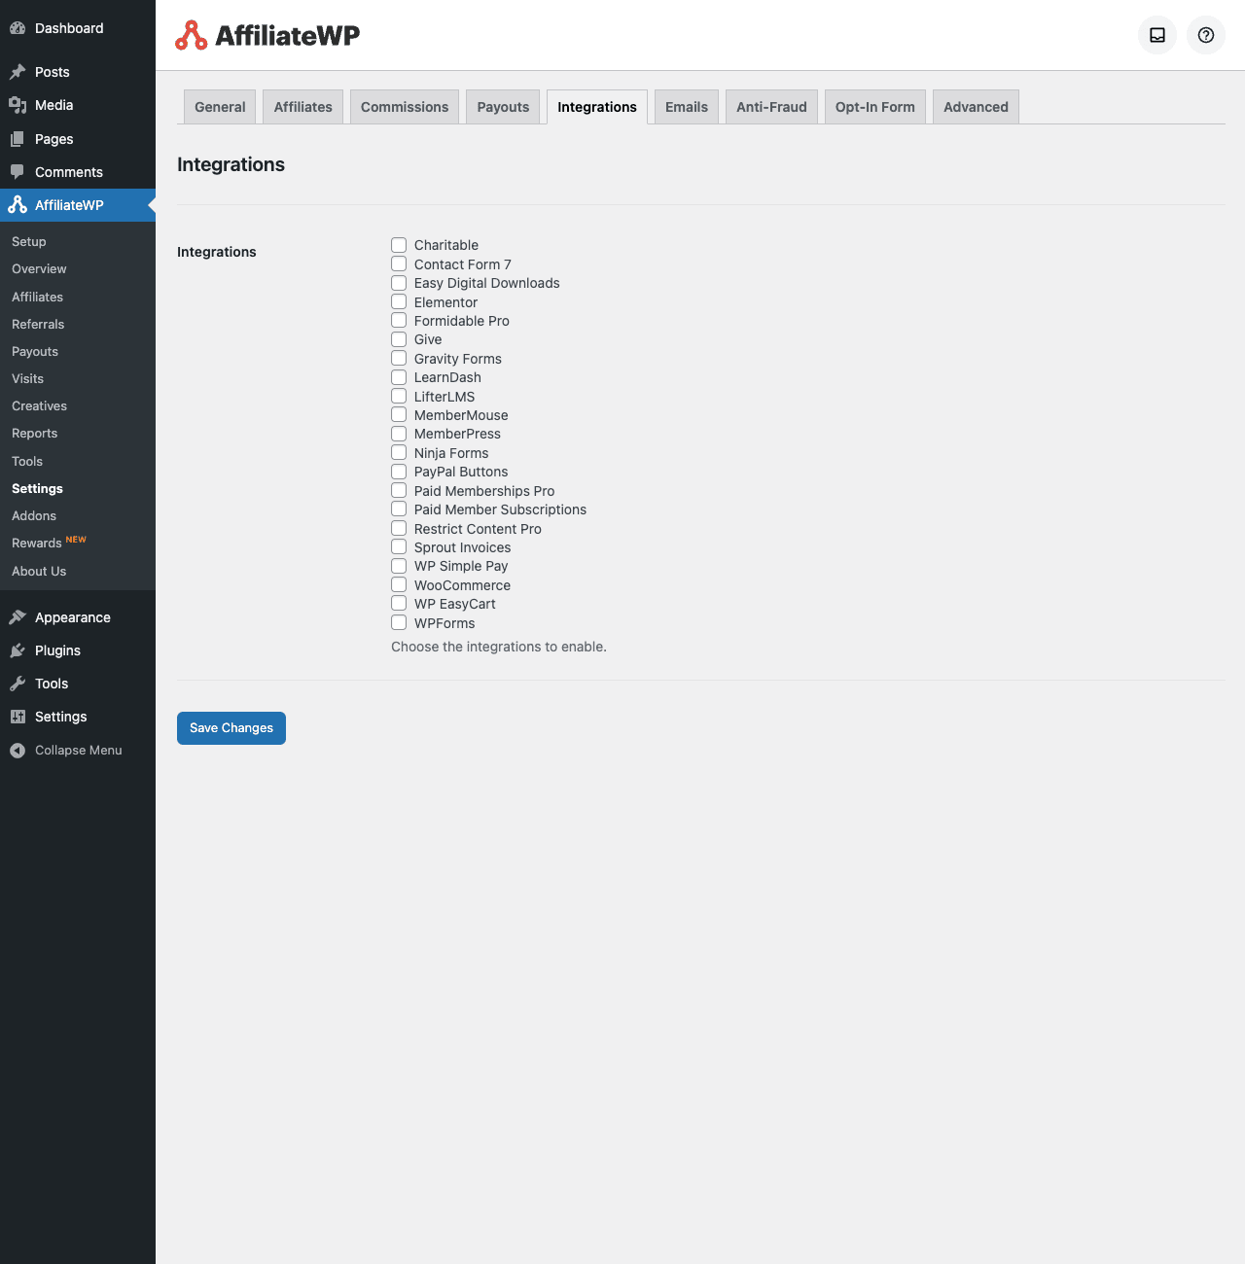Switch to the Emails tab

click(687, 107)
